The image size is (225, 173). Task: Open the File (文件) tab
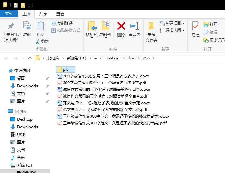[9, 14]
